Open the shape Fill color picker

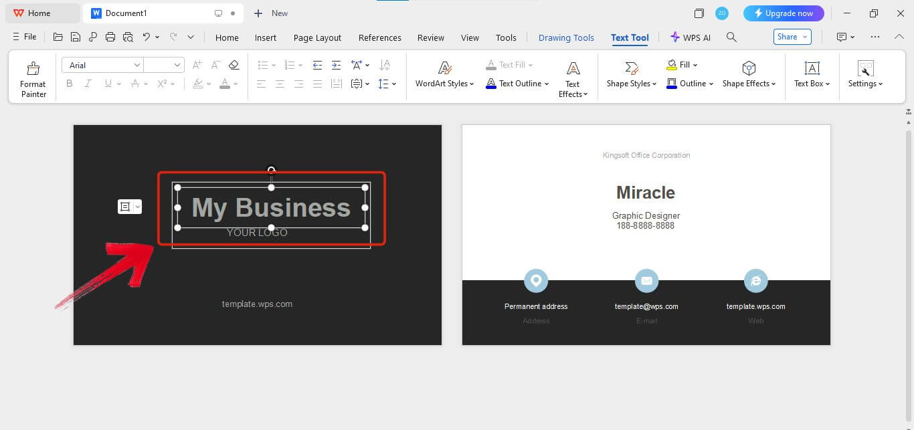click(x=682, y=65)
